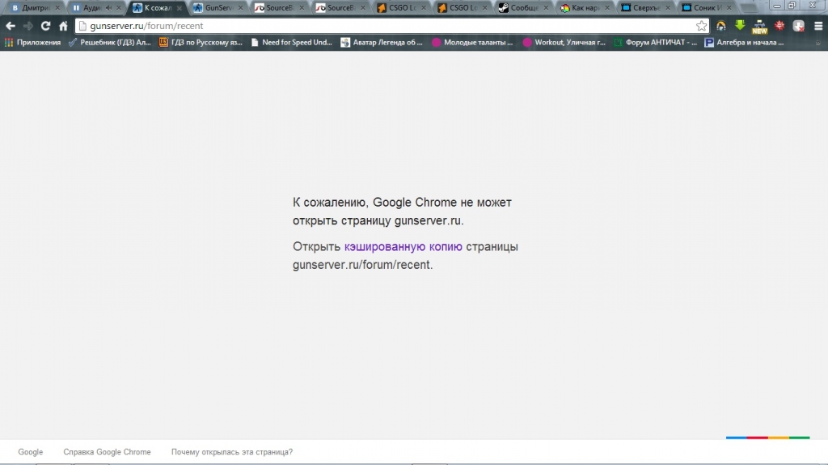Image resolution: width=828 pixels, height=465 pixels.
Task: Switch to the Steam Сообще tab
Action: [x=523, y=8]
